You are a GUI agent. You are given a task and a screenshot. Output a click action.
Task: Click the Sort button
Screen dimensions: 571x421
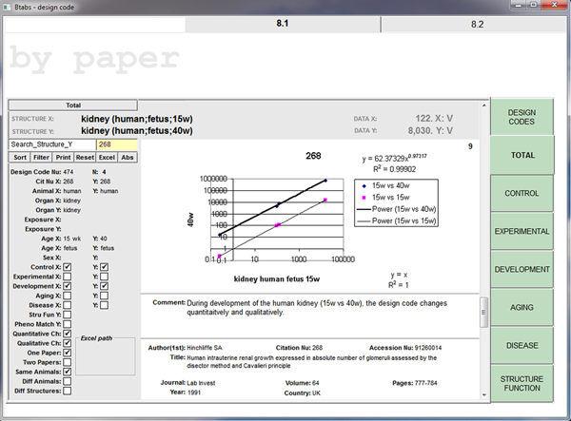pyautogui.click(x=20, y=158)
